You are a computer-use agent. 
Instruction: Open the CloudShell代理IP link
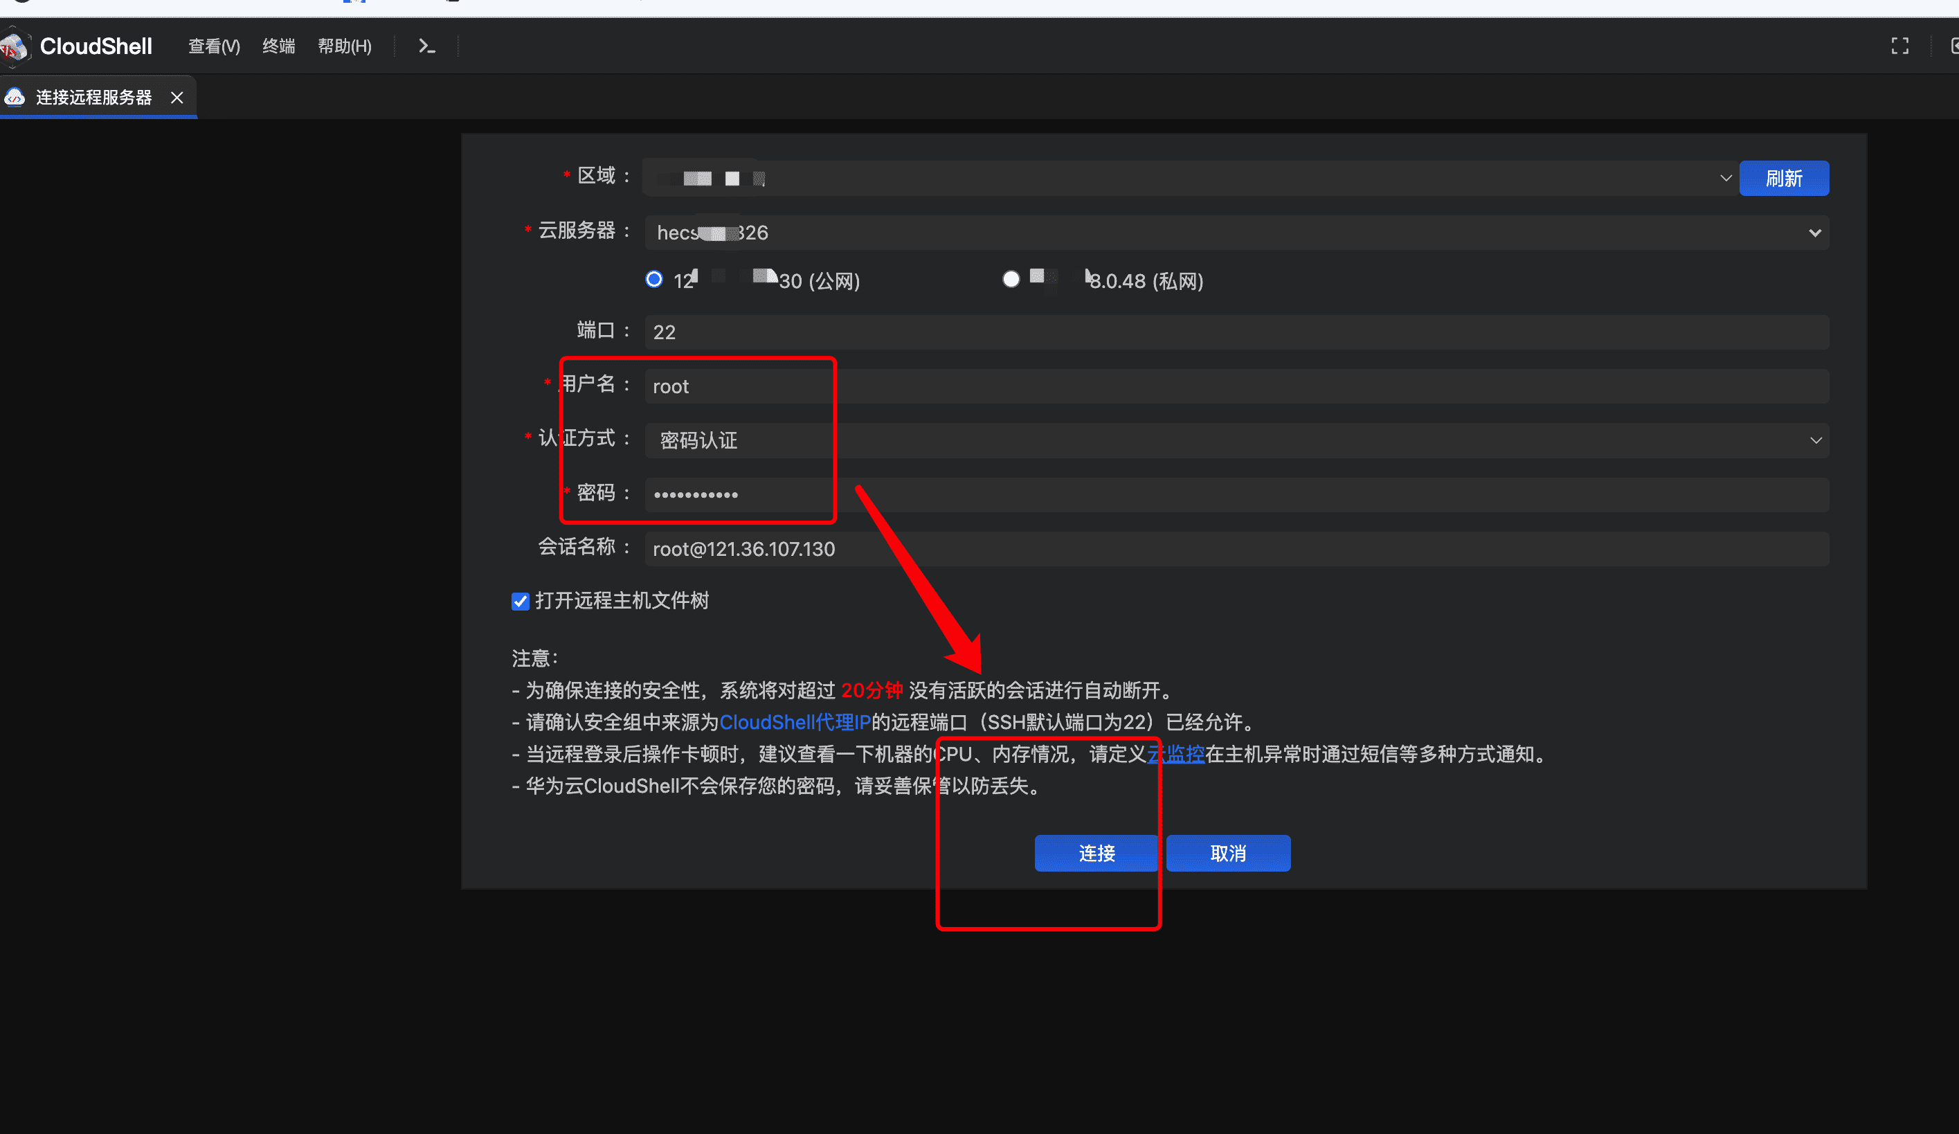(795, 722)
